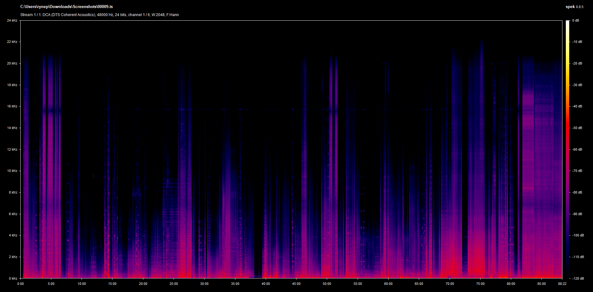
Task: Click the spek 0.8.5 version label
Action: [x=574, y=7]
